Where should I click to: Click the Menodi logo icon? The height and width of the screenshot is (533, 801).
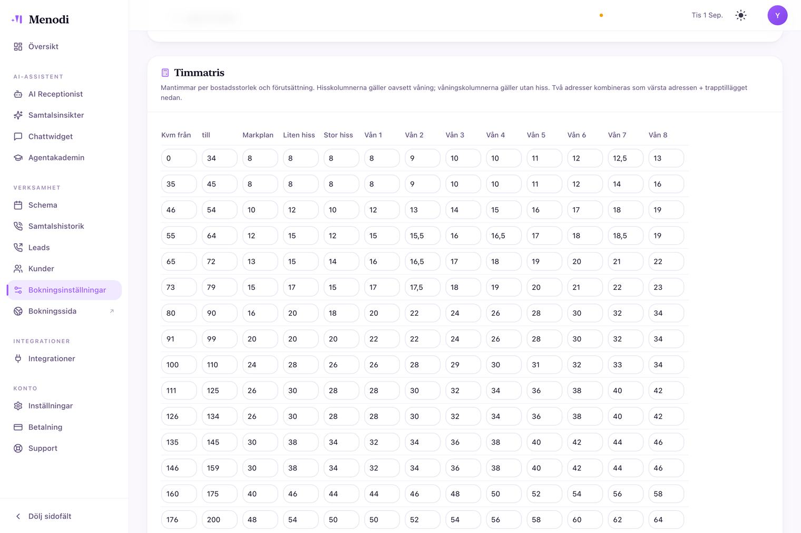pyautogui.click(x=17, y=19)
